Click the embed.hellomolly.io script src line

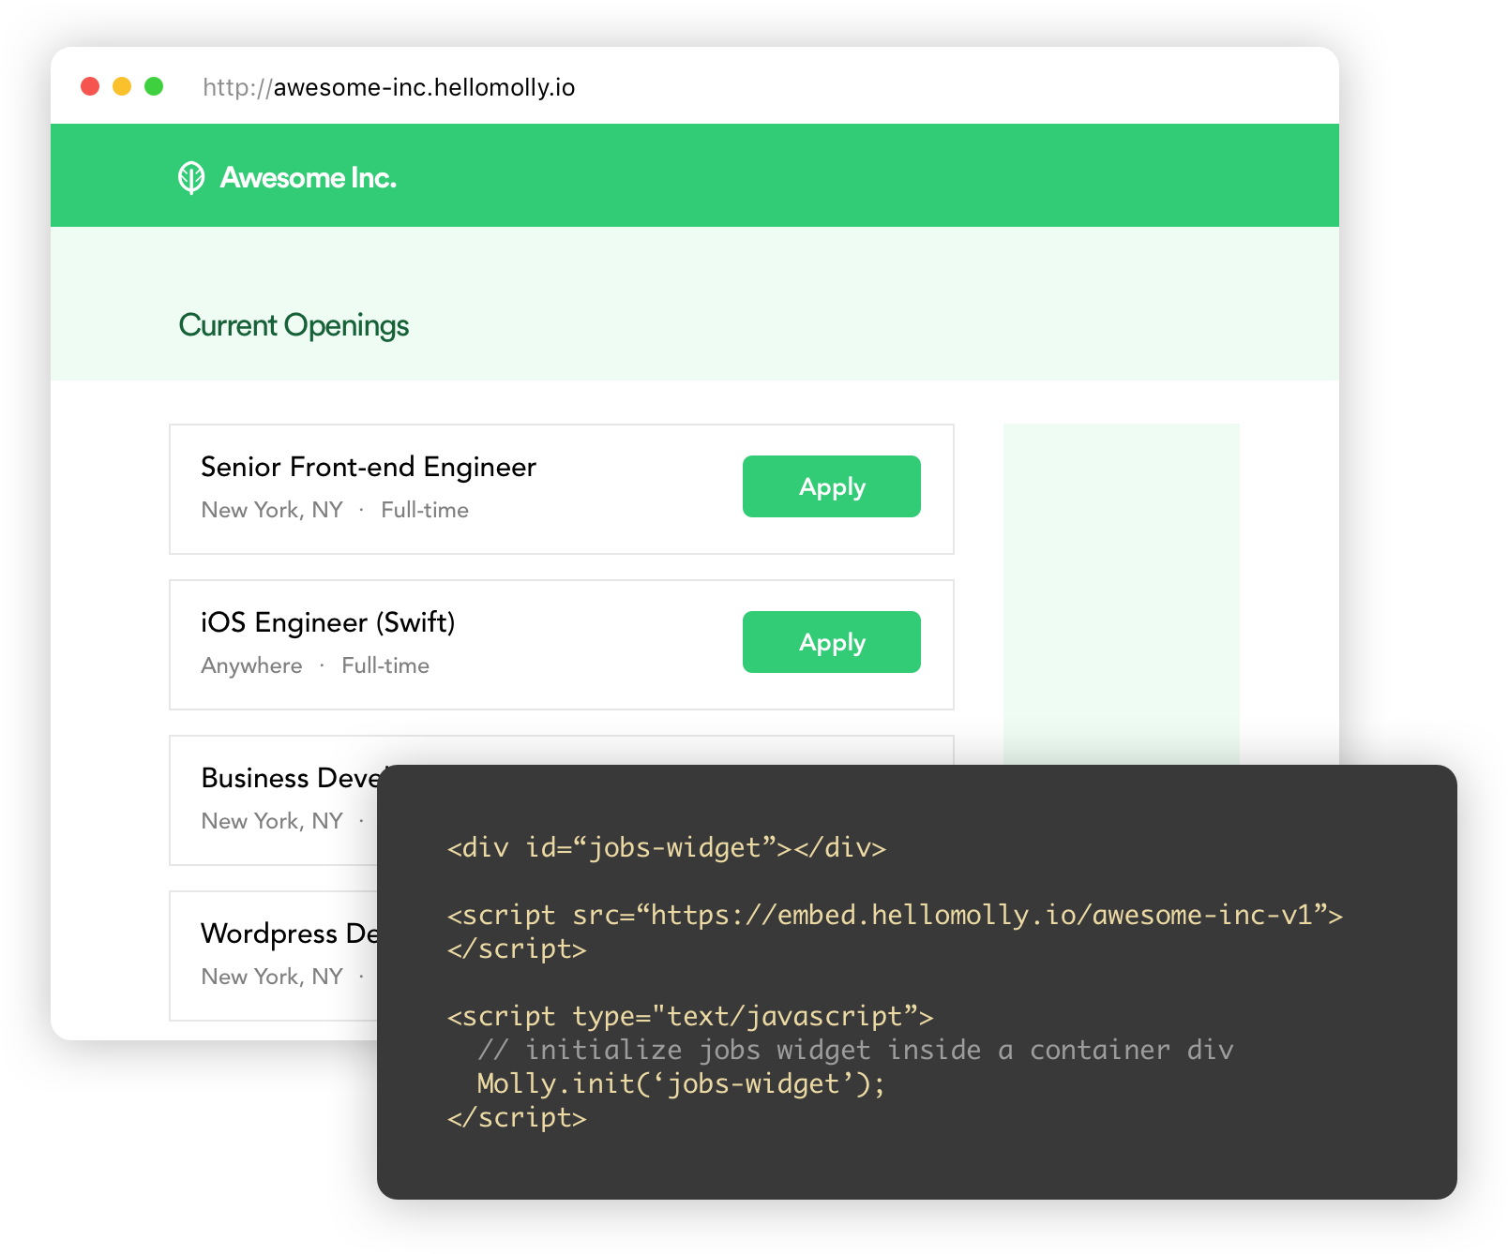(x=895, y=916)
